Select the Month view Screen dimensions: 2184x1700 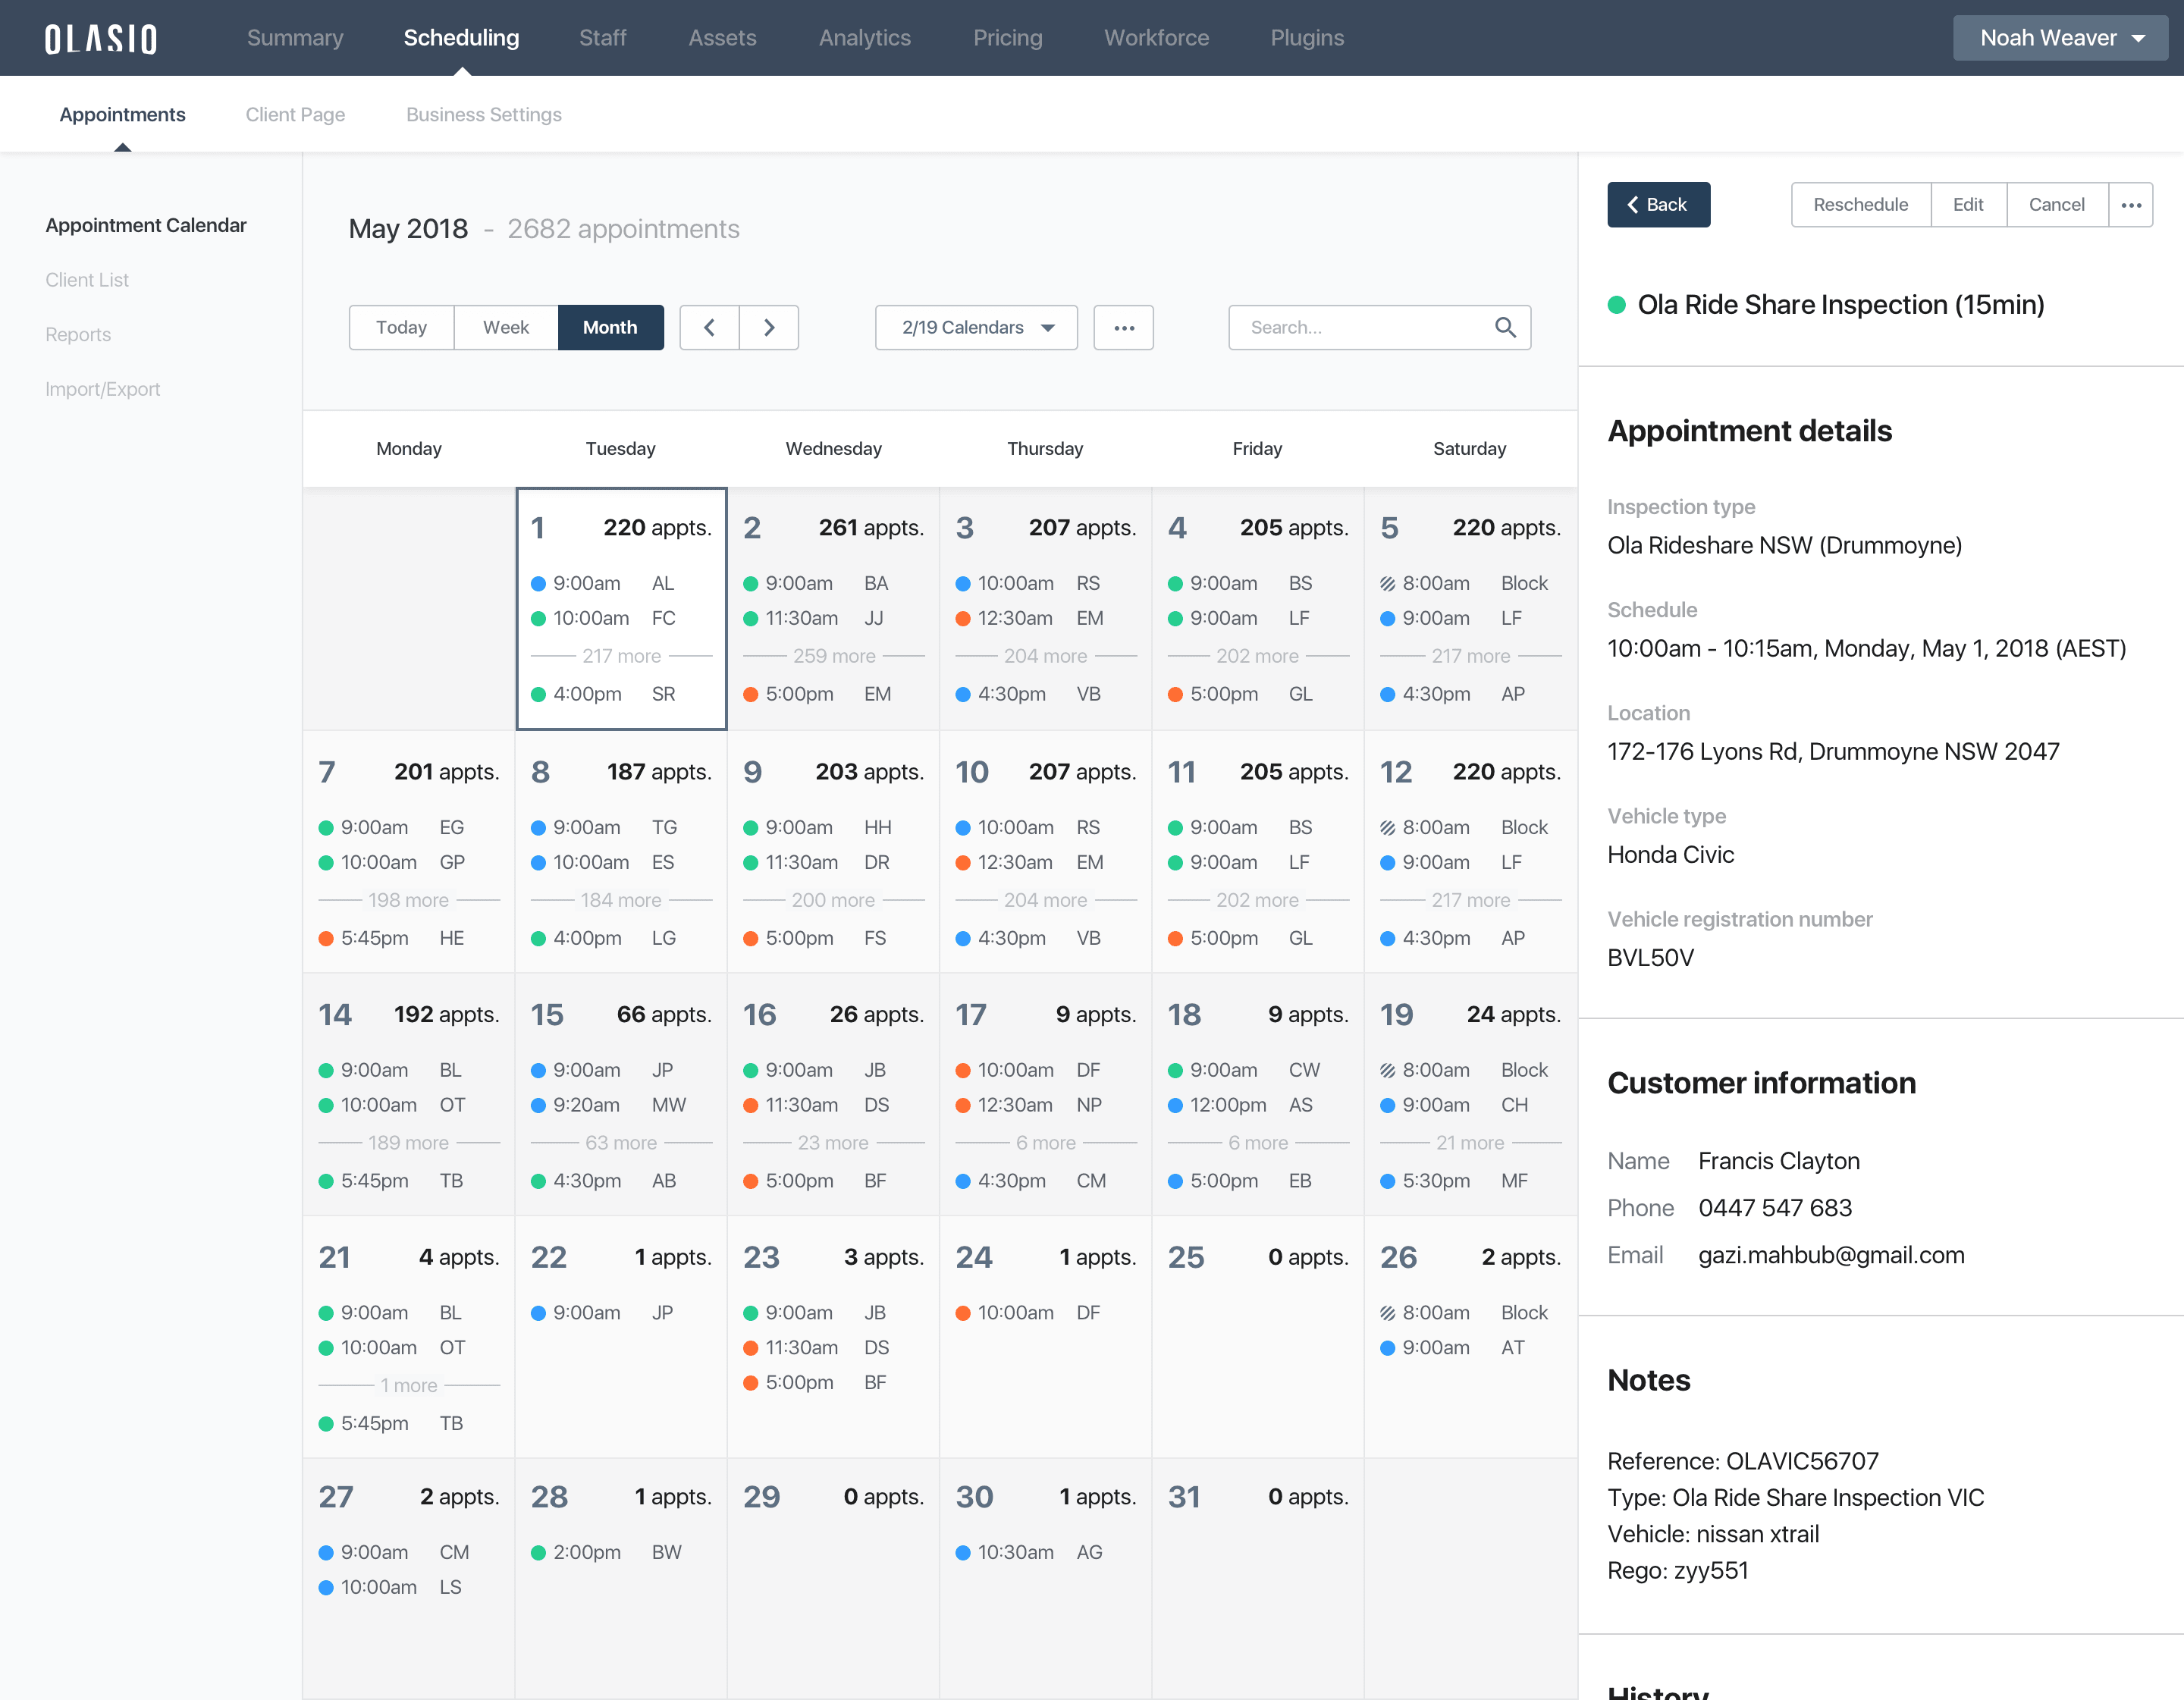610,327
